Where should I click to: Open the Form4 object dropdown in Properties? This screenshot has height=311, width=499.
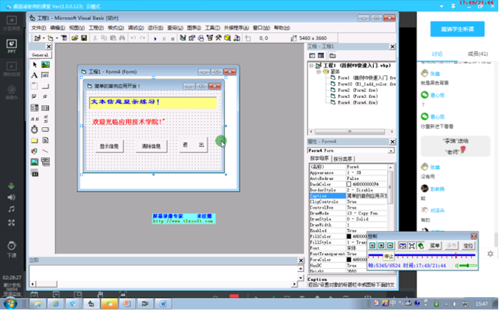coord(391,151)
